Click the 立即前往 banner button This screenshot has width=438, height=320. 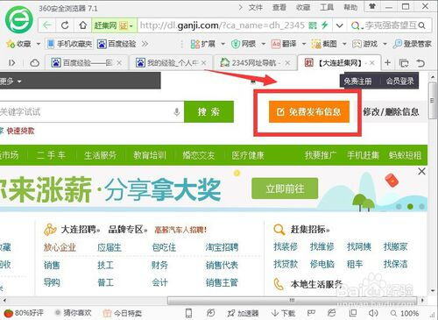pos(285,188)
